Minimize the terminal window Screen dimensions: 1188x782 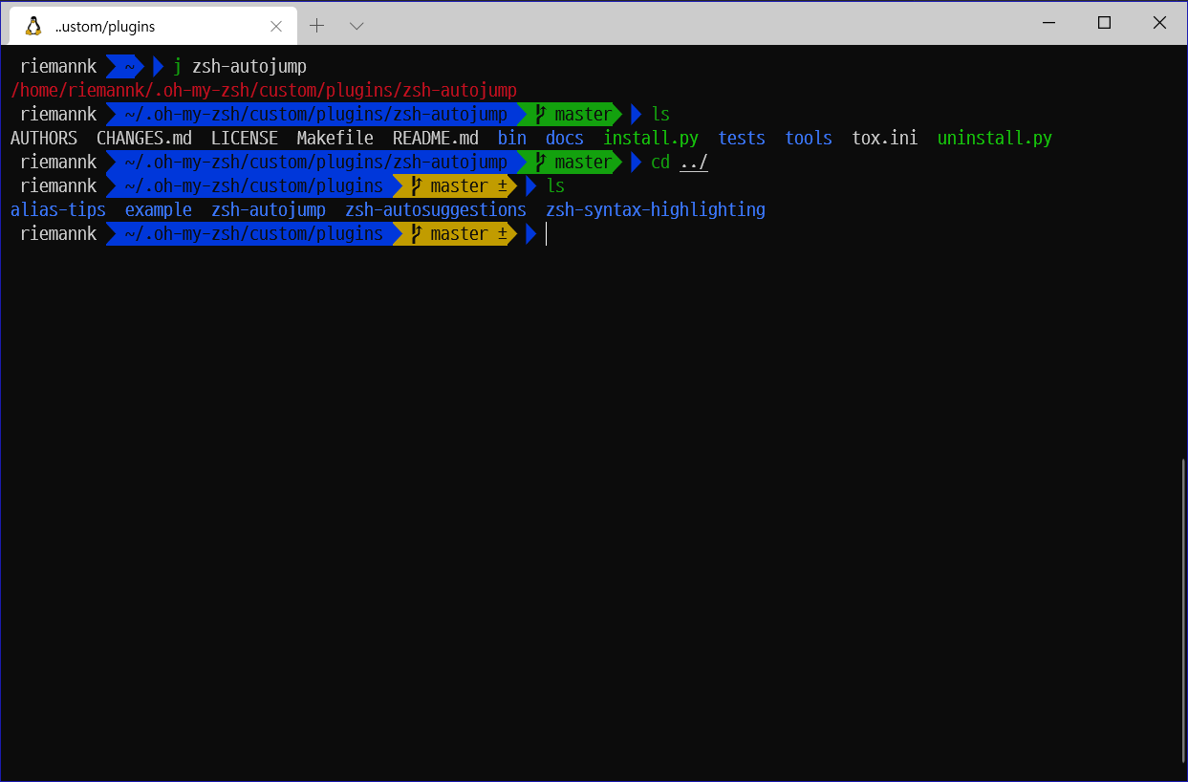(x=1049, y=23)
